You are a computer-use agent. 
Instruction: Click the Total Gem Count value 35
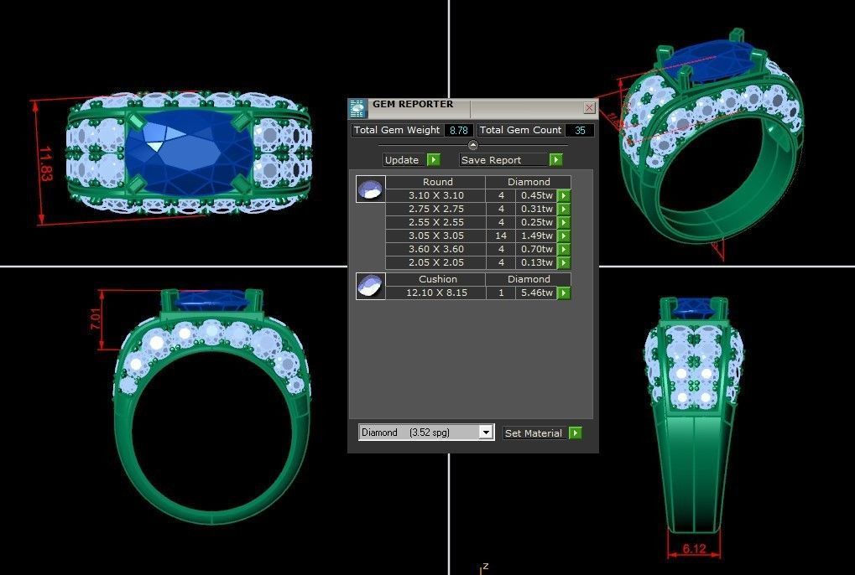click(580, 130)
